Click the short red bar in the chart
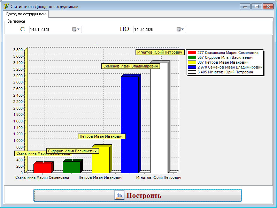 (x=43, y=168)
